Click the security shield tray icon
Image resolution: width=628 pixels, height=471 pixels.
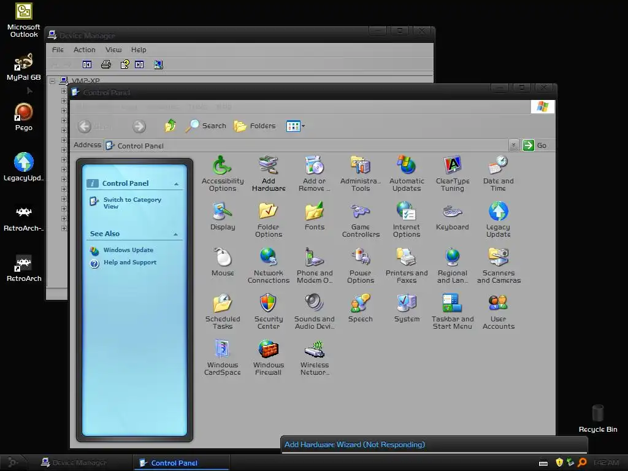tap(559, 462)
